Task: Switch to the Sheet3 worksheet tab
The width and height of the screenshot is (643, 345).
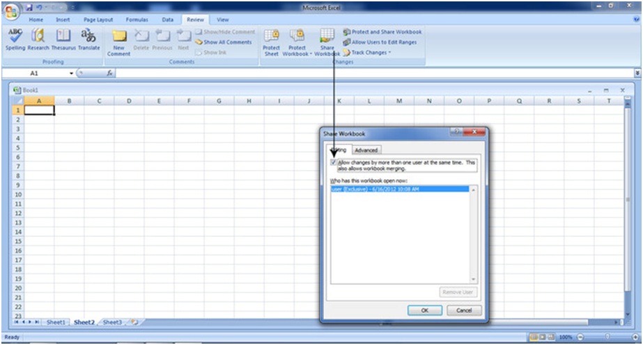Action: coord(111,322)
